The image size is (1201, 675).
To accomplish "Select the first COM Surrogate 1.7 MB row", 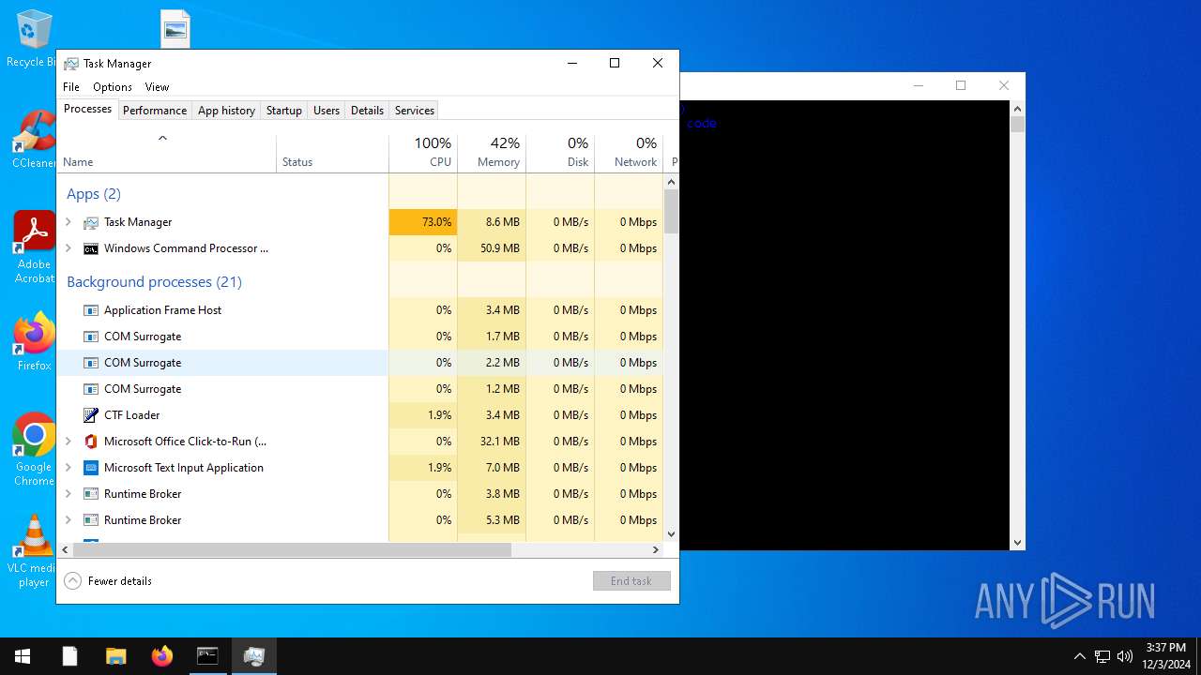I will click(x=360, y=337).
